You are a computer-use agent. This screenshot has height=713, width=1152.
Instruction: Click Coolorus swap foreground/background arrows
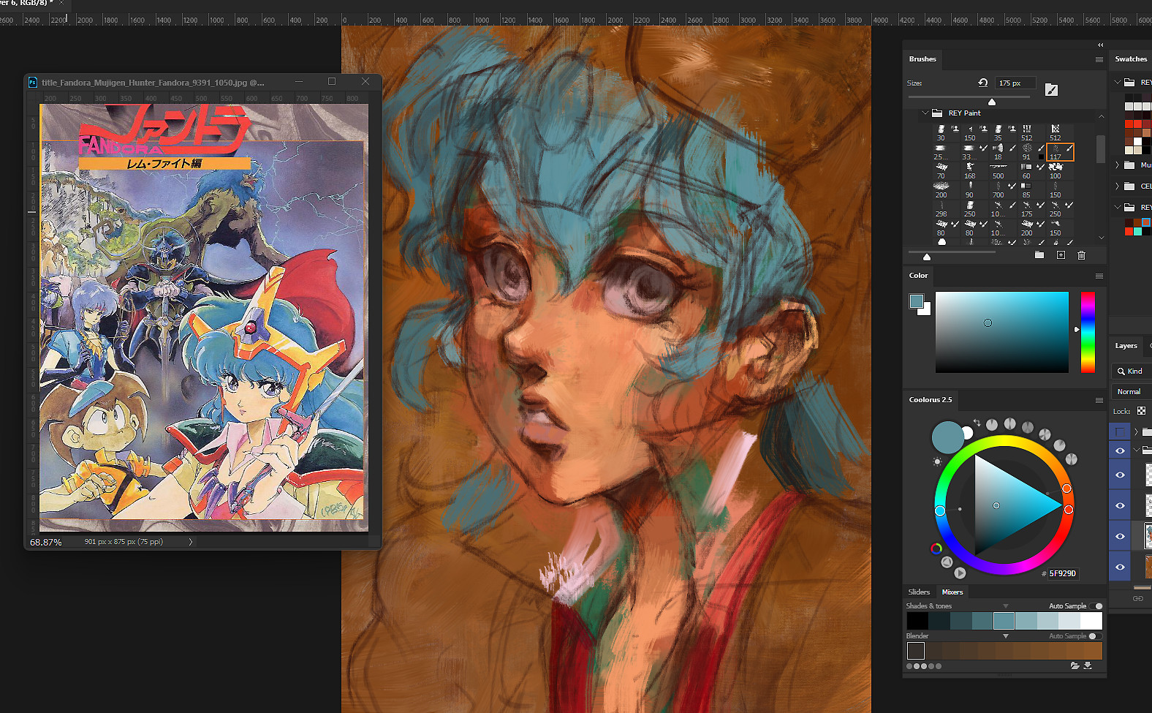tap(977, 423)
